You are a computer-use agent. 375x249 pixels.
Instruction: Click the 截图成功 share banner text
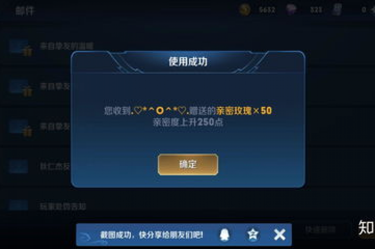coord(151,235)
